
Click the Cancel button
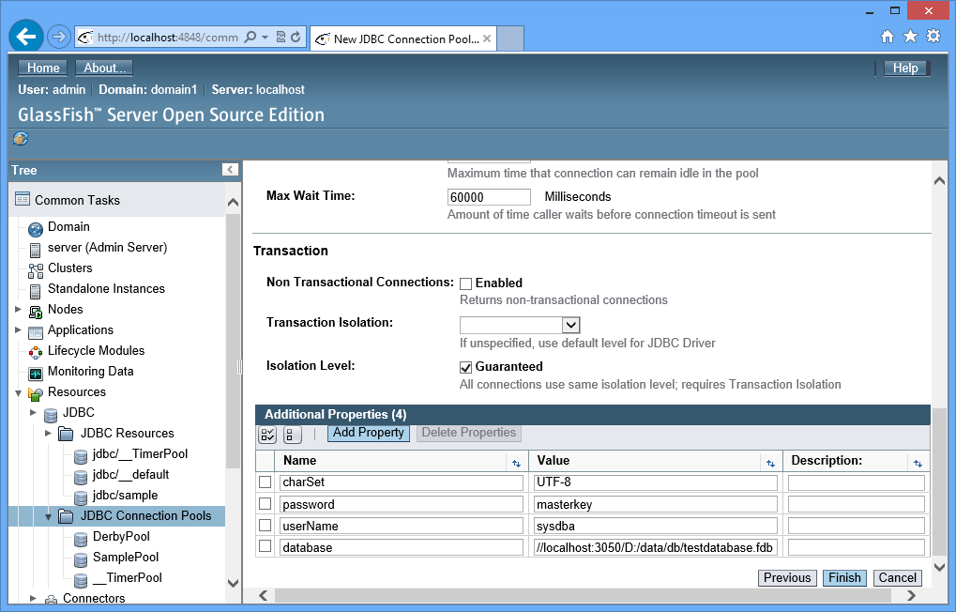point(897,578)
